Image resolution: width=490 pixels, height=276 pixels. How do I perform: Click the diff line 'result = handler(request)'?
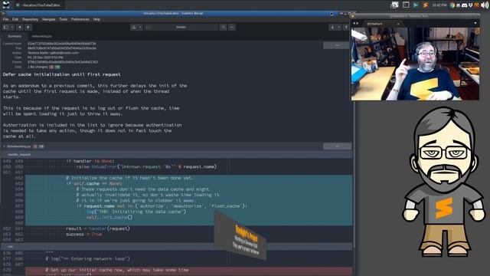(x=98, y=228)
